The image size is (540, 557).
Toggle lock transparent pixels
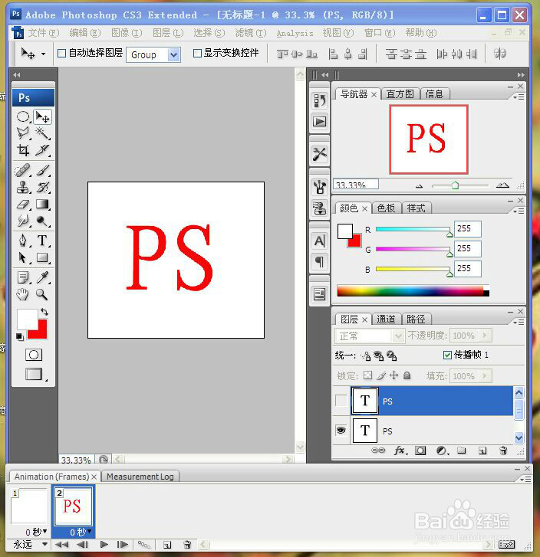[x=368, y=375]
